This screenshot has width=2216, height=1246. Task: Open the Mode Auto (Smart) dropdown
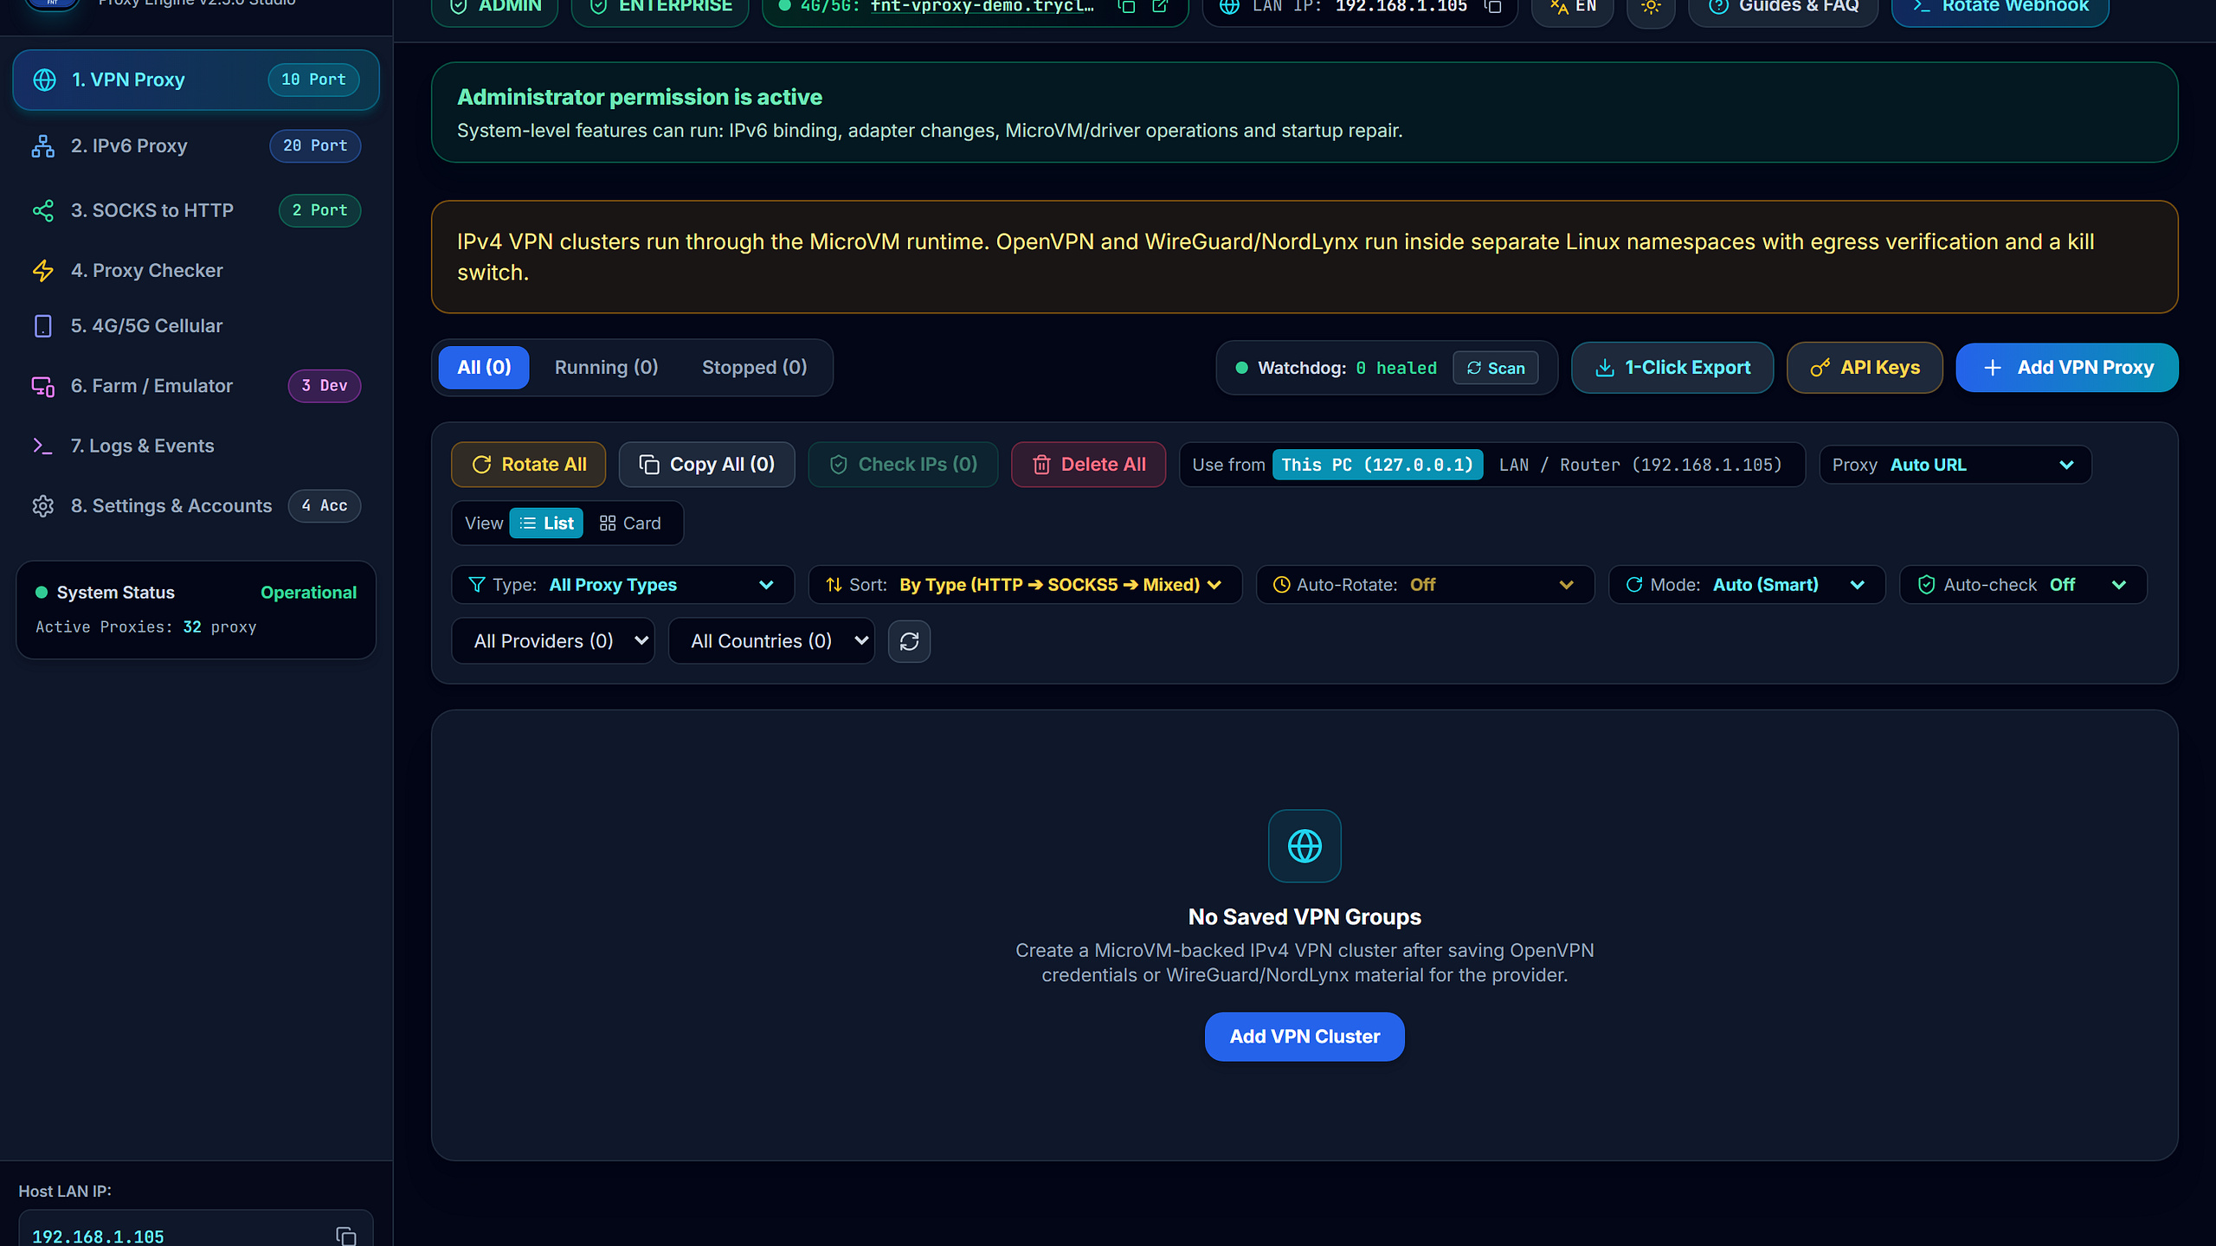(1747, 585)
